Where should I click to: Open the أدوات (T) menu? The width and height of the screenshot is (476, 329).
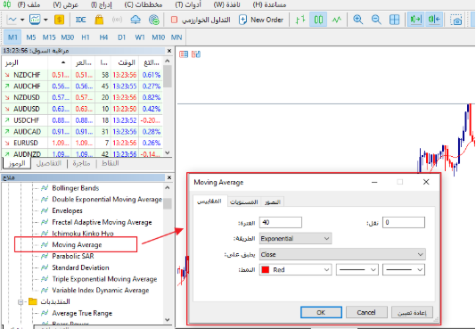click(x=188, y=4)
